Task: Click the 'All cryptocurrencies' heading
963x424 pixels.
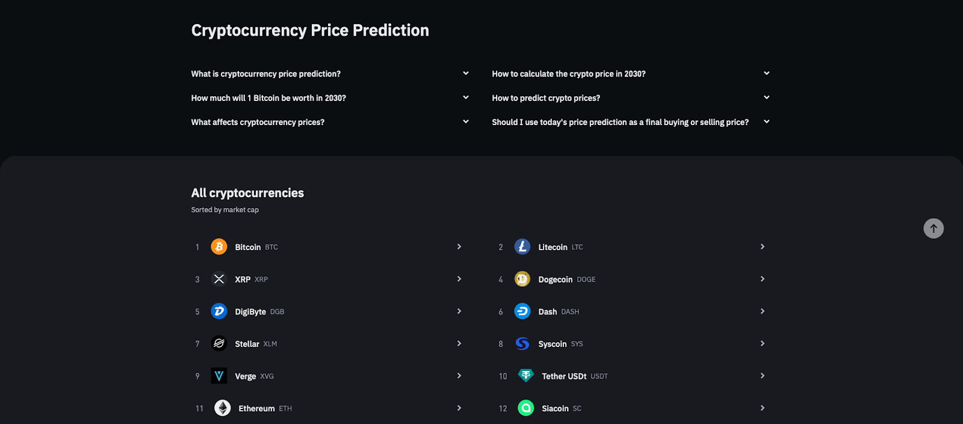Action: [x=247, y=193]
